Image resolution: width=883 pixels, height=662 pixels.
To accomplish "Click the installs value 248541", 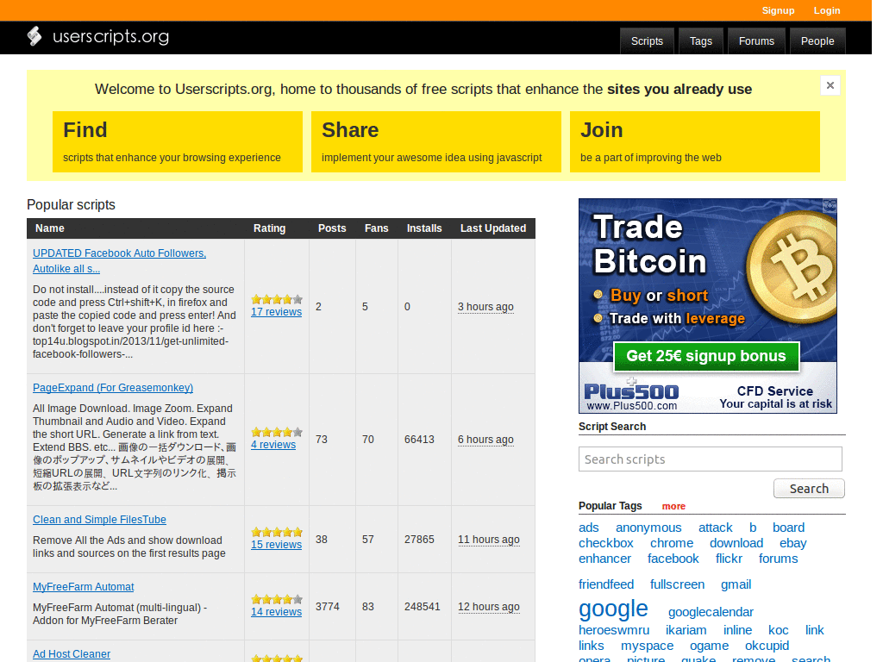I will [422, 607].
